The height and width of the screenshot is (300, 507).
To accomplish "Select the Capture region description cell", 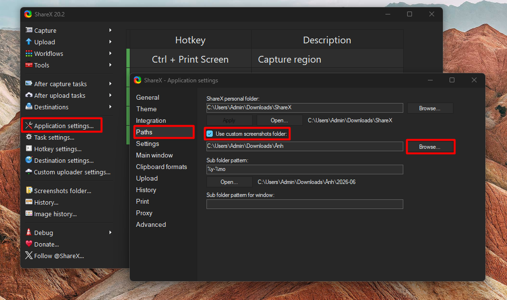I will click(327, 59).
